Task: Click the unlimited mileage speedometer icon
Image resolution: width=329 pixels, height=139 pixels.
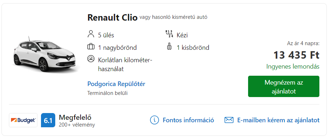Action: [x=91, y=59]
